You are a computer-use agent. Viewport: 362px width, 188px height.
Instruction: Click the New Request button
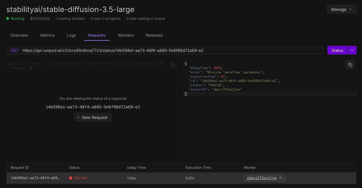[93, 117]
